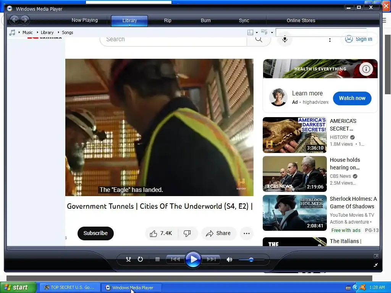The image size is (391, 293).
Task: Click the advertiser profile picture
Action: pyautogui.click(x=278, y=97)
